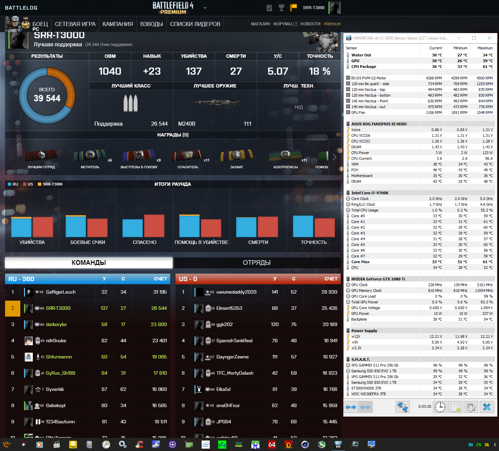The height and width of the screenshot is (451, 499).
Task: Select the ЛУЧШИЙ ОТРЯД ribbon award
Action: pyautogui.click(x=41, y=155)
